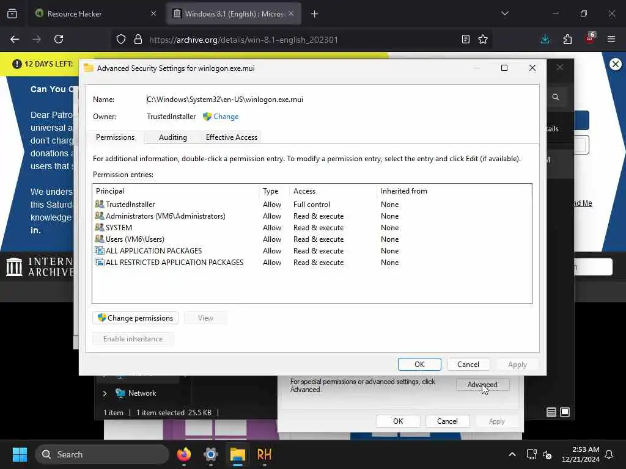This screenshot has height=469, width=626.
Task: Click the Internet Archive logo
Action: click(x=39, y=267)
